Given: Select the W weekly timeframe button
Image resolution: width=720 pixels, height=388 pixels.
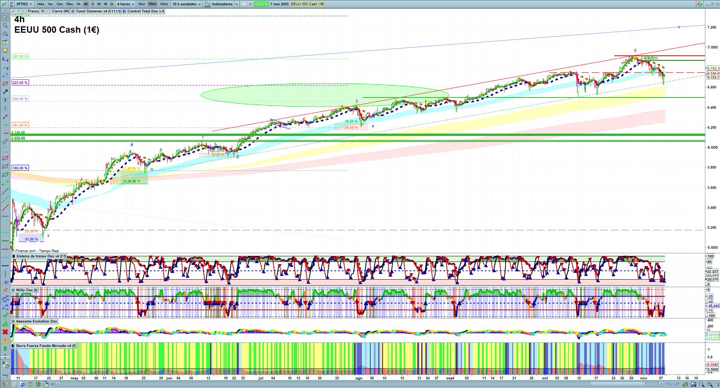Looking at the screenshot, I should (x=99, y=4).
